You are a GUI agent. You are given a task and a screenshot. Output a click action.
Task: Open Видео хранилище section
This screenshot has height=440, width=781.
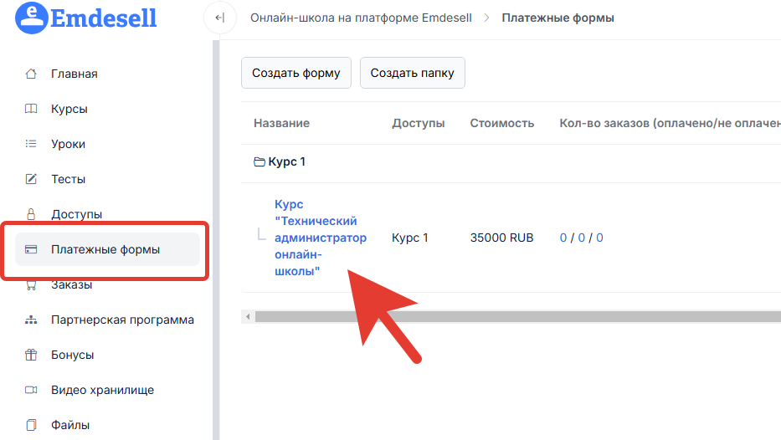coord(103,390)
